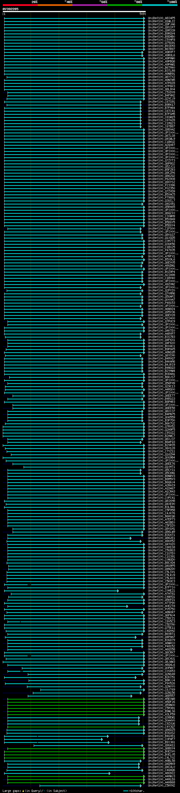Choose hit UniRef100_B6KJS7
Image resolution: width=180 pixels, height=793 pixels.
(161, 377)
